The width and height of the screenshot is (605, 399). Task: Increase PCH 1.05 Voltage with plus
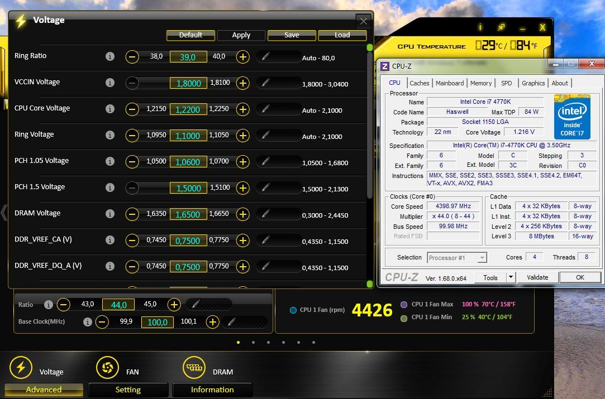pos(242,162)
